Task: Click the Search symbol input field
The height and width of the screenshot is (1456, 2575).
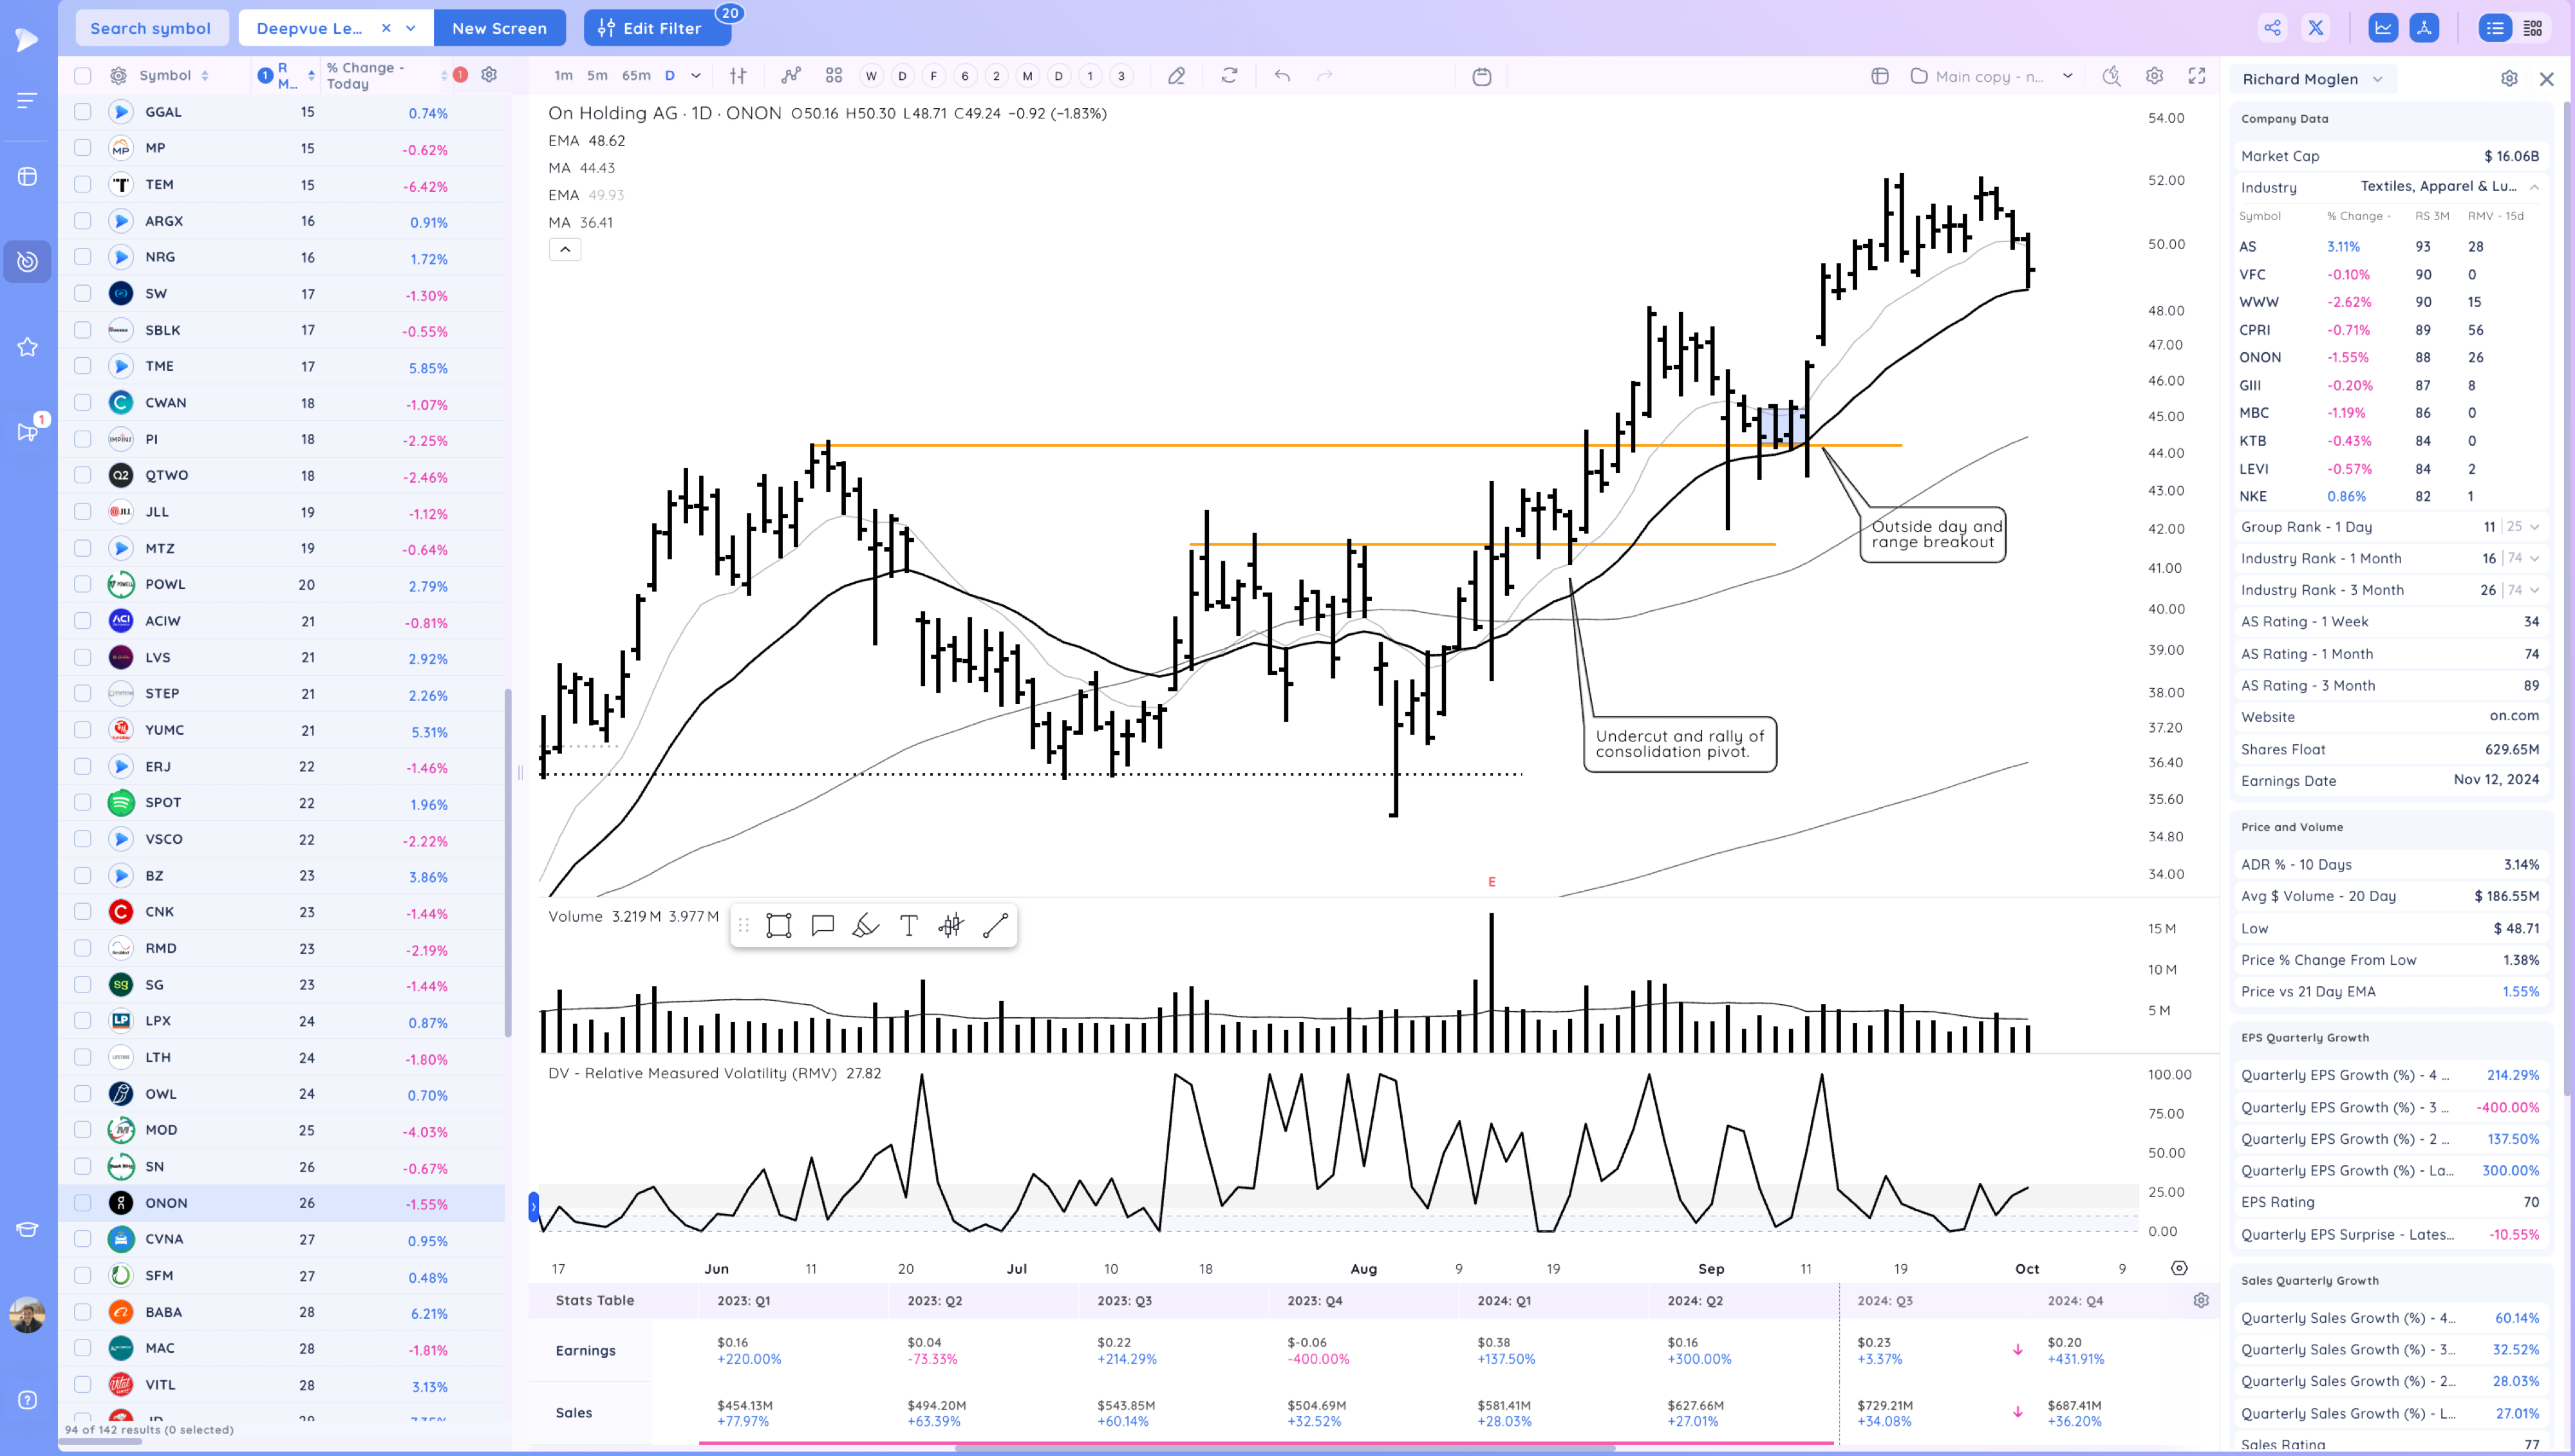Action: tap(150, 28)
